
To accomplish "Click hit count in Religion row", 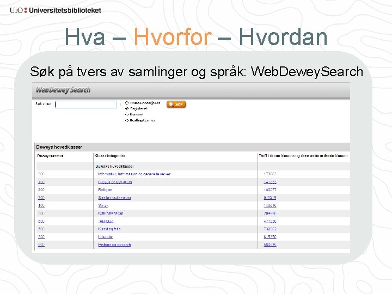I will coord(270,190).
